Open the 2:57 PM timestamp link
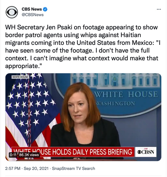This screenshot has height=177, width=167. coord(13,168)
